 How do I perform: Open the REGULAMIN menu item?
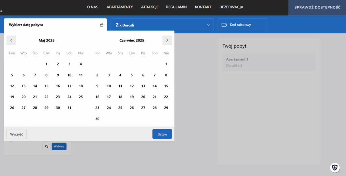point(176,7)
